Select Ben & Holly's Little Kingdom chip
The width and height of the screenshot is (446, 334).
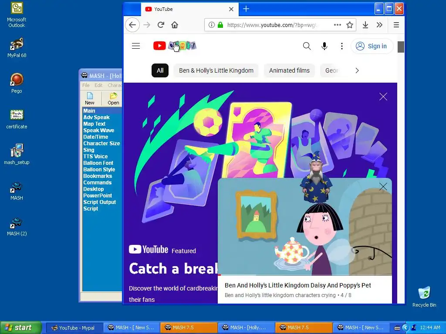[216, 70]
